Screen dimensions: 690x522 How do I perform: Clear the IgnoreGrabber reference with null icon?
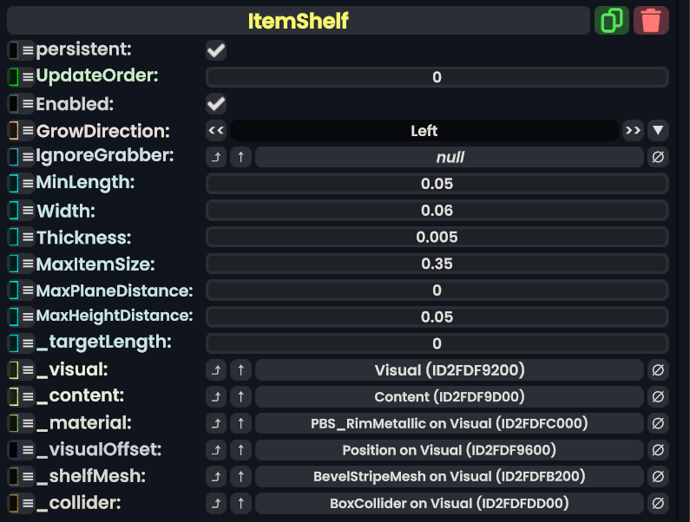tap(658, 157)
